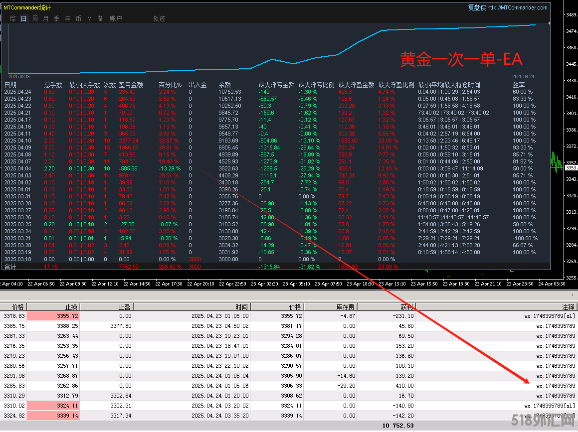Click the 2025.03.19 chart start date
This screenshot has width=578, height=432.
coord(19,77)
